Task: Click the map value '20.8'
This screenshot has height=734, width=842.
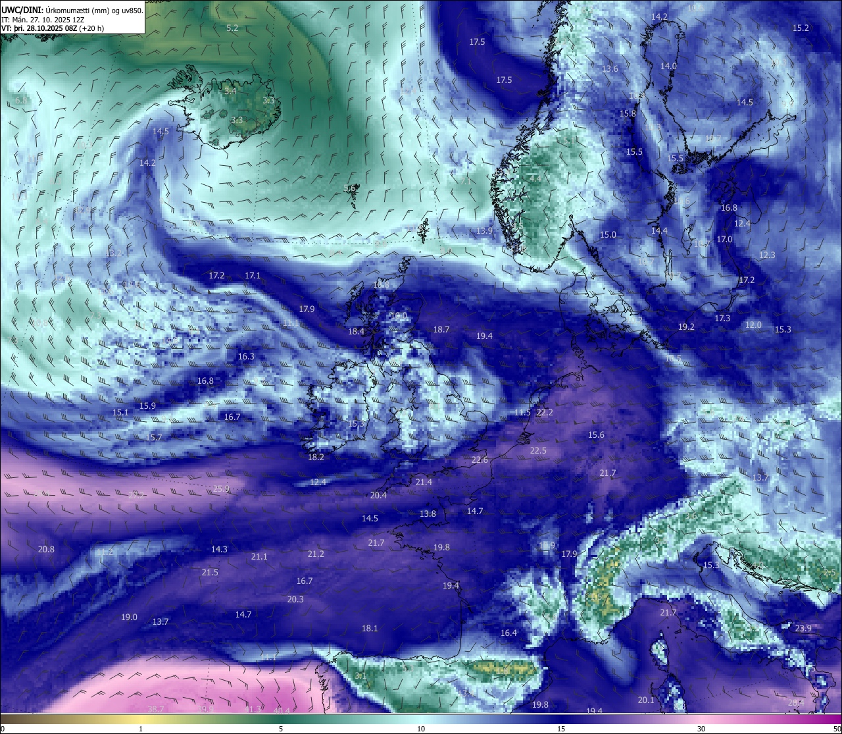Action: tap(46, 550)
